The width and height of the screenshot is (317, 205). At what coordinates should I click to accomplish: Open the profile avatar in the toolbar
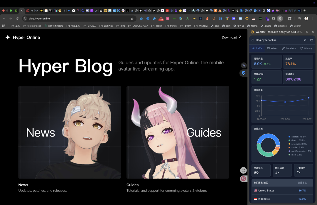tap(306, 19)
